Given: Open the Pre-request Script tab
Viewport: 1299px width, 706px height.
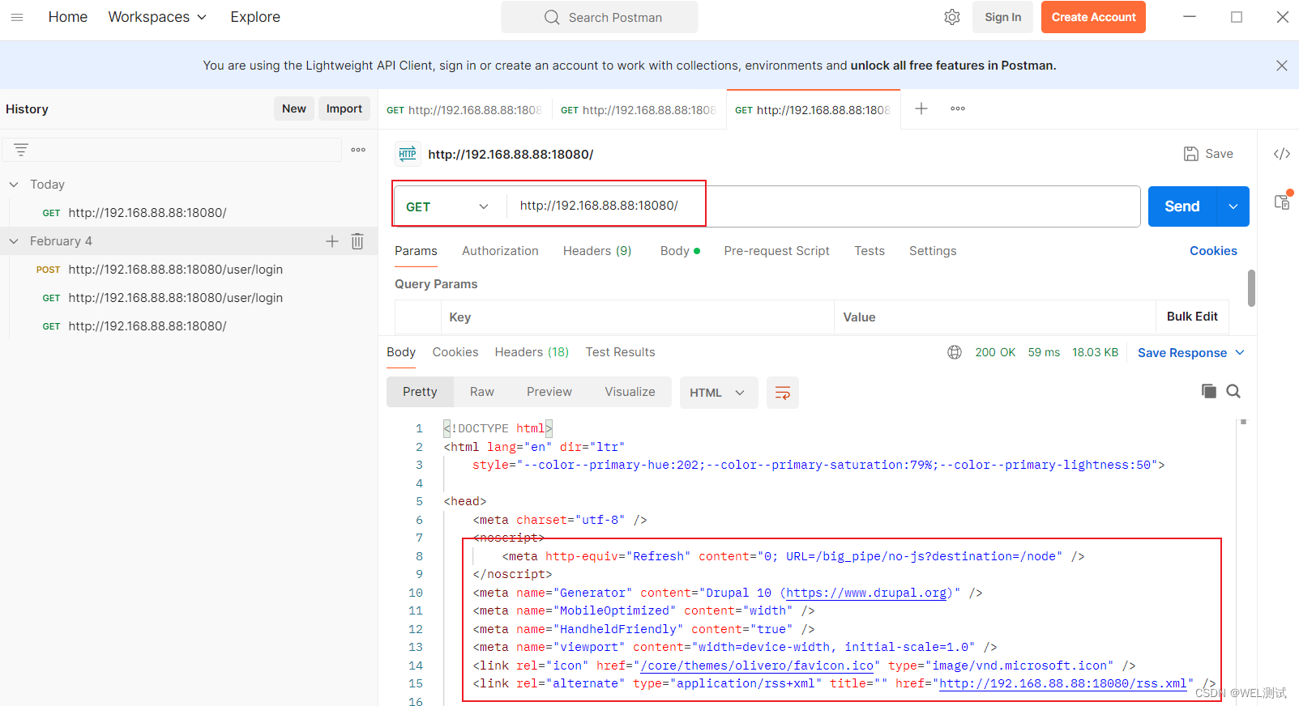Looking at the screenshot, I should [x=776, y=251].
